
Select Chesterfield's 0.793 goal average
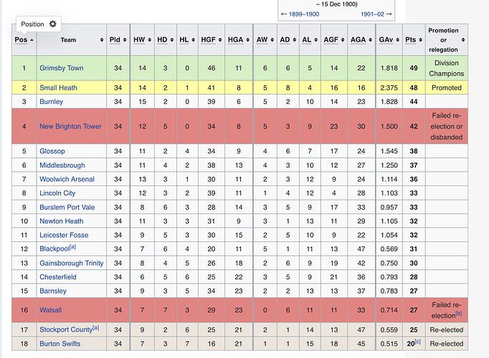389,277
